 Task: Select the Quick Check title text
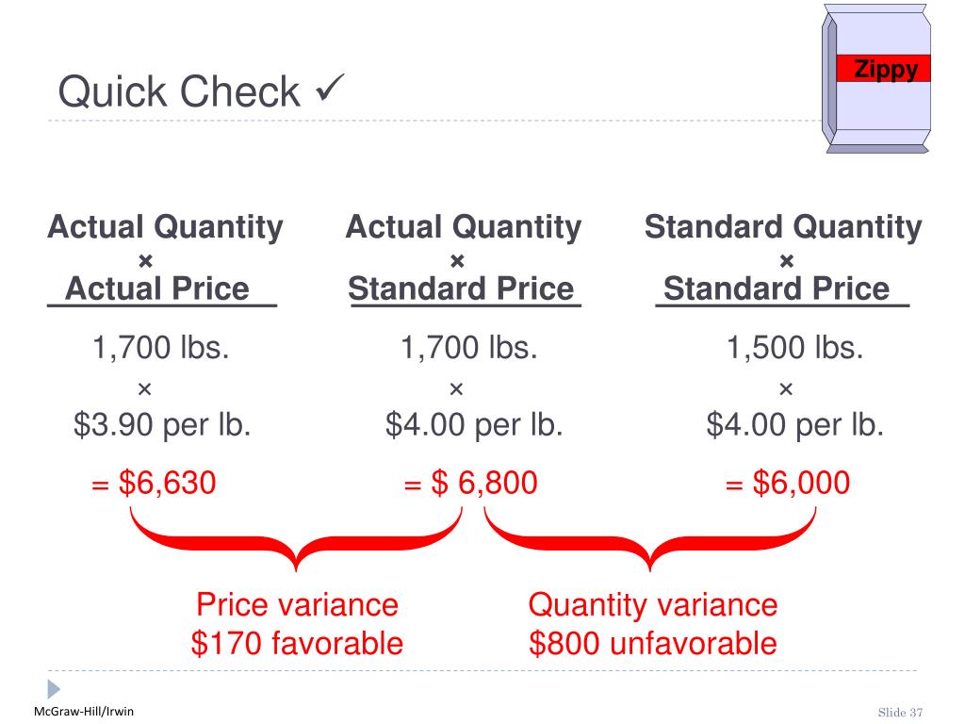coord(179,91)
